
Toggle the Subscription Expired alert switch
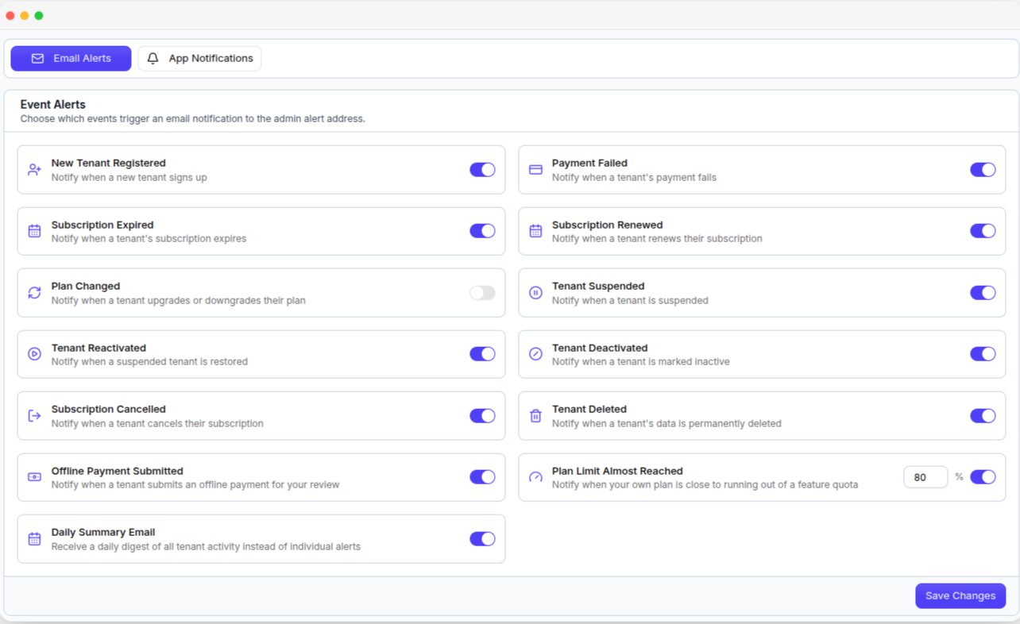(482, 231)
